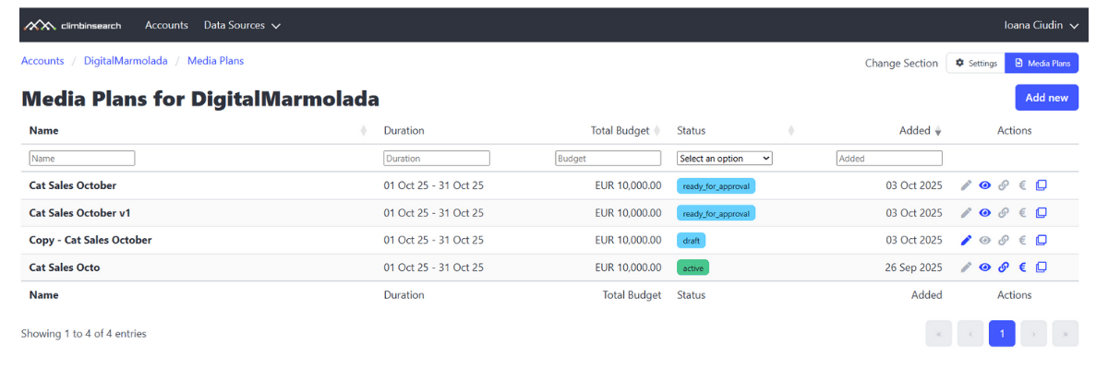
Task: Click the euro icon for Cat Sales October v1
Action: pos(1022,213)
